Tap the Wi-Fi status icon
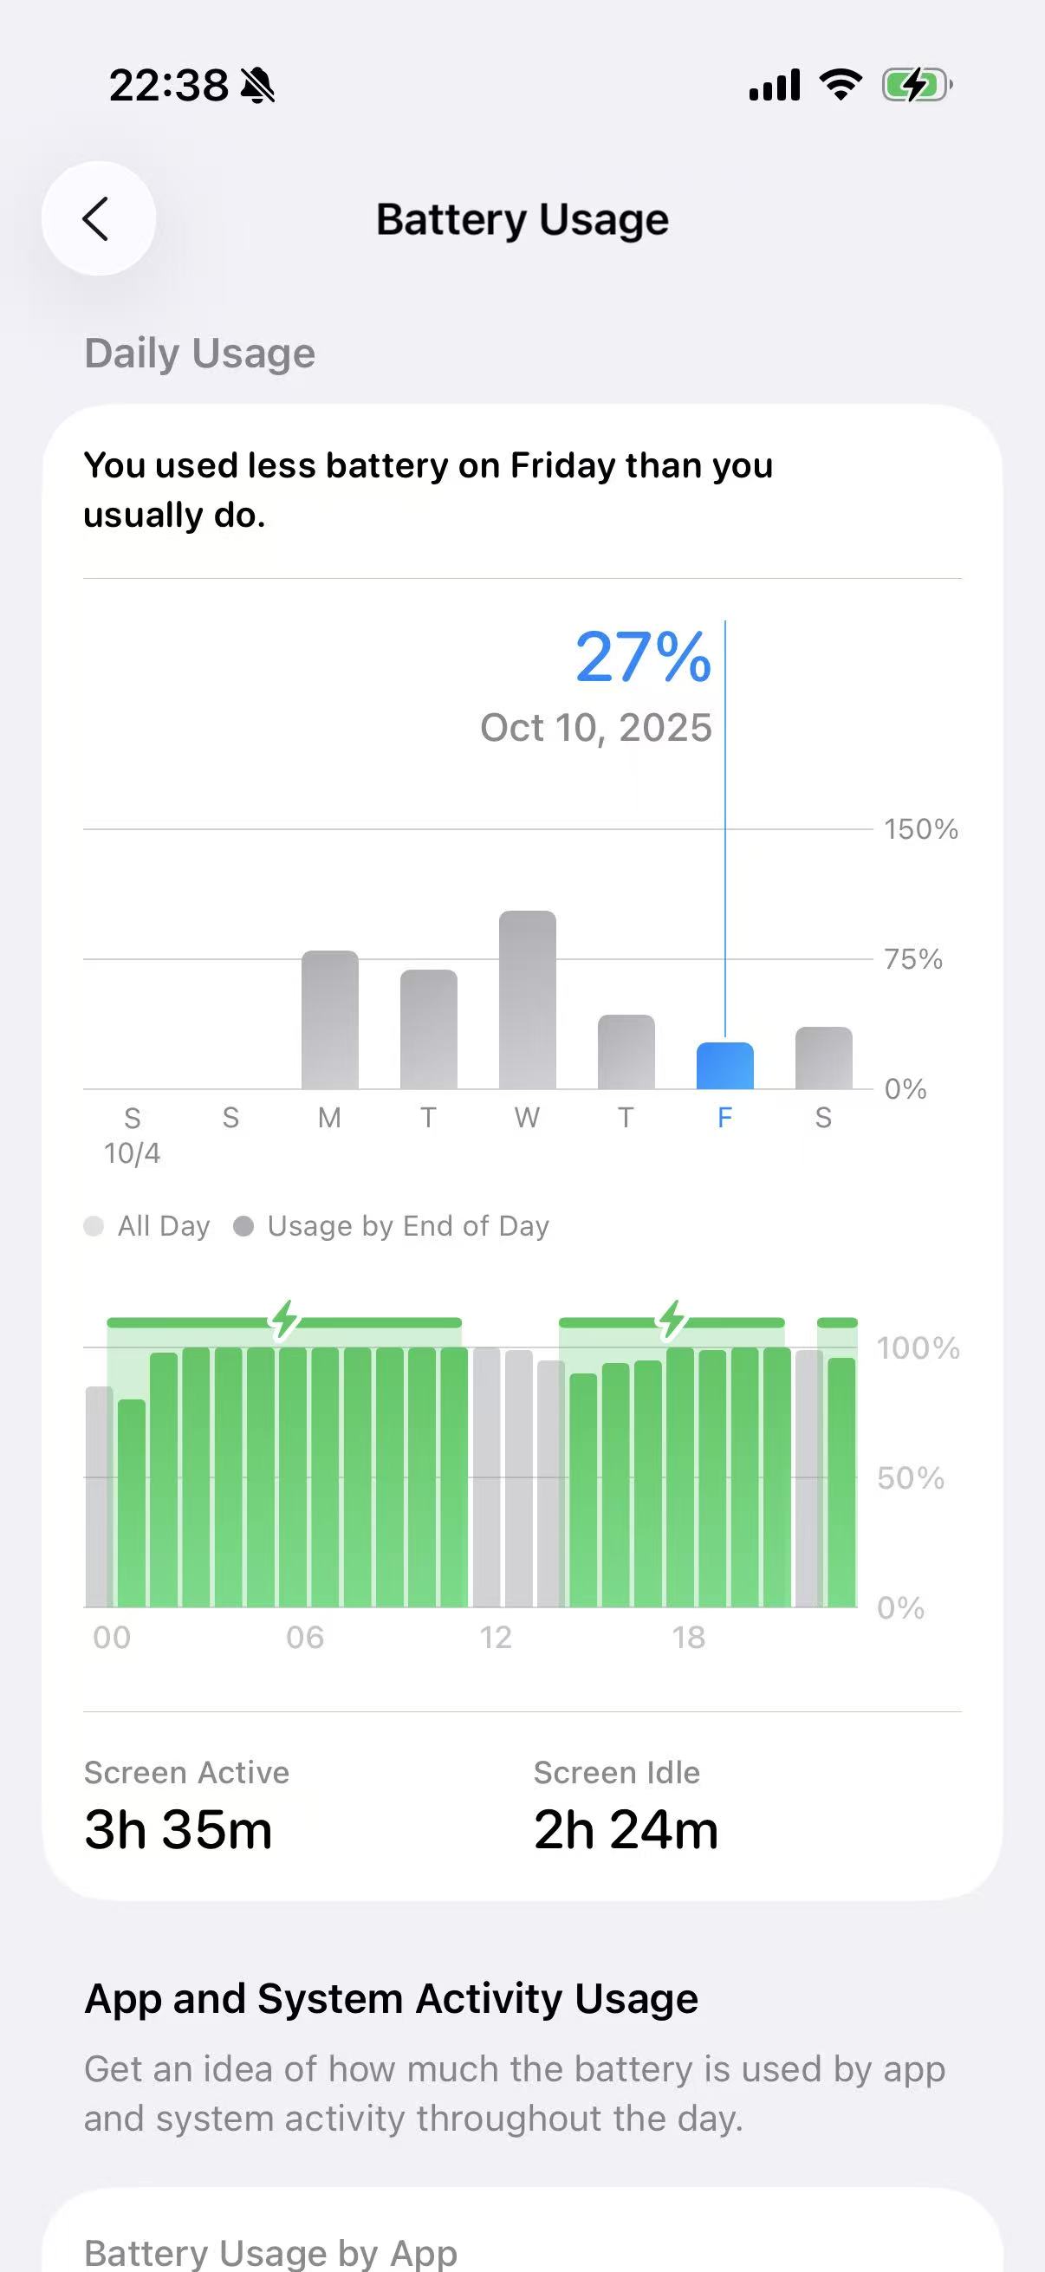The height and width of the screenshot is (2272, 1045). [x=840, y=85]
